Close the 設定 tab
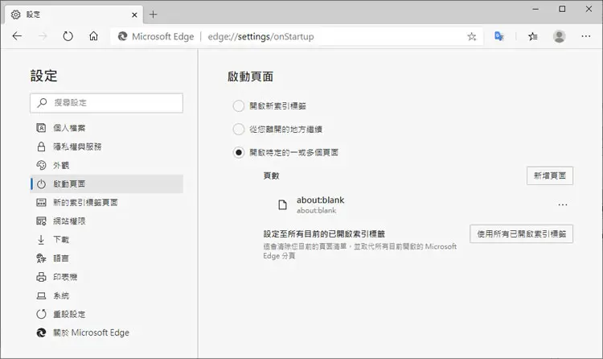This screenshot has width=603, height=359. 134,14
